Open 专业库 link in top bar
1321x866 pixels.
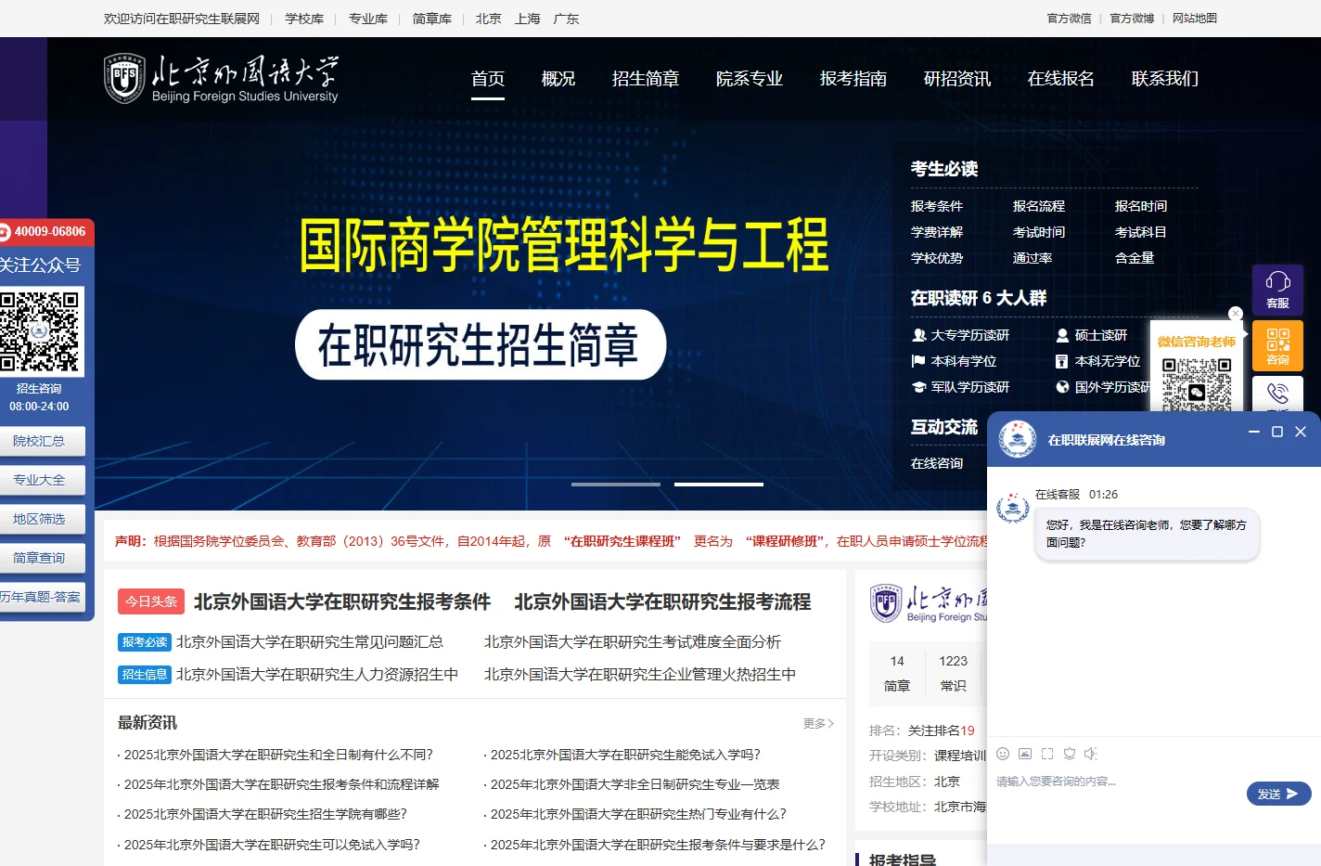point(368,19)
